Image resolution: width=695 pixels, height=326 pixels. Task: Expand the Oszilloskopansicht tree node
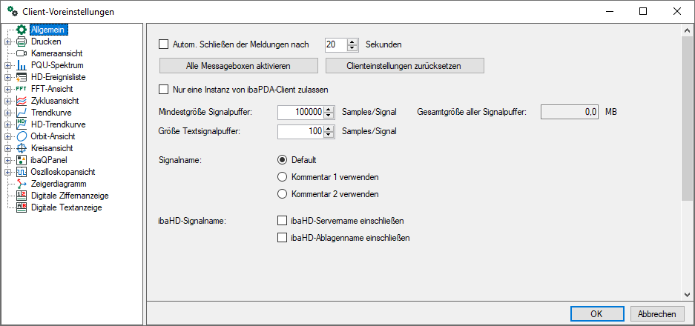coord(7,172)
